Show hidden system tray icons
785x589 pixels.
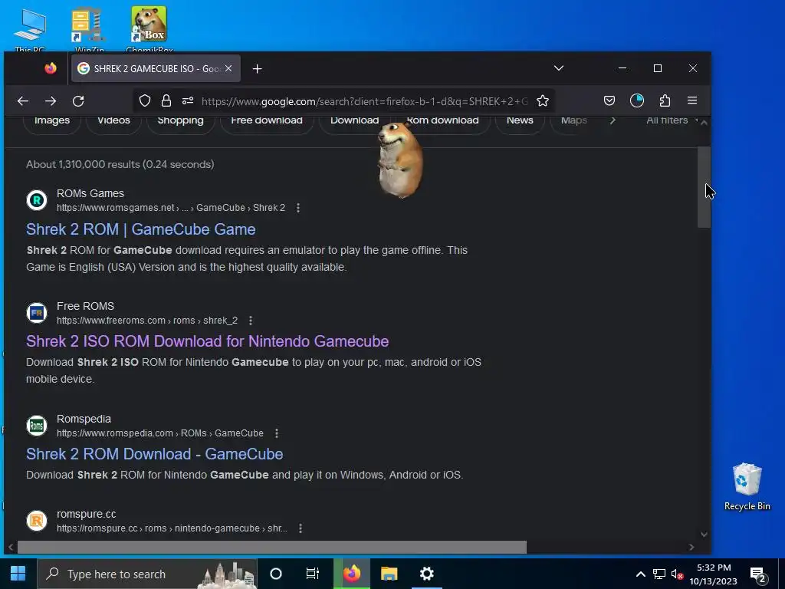pyautogui.click(x=640, y=574)
